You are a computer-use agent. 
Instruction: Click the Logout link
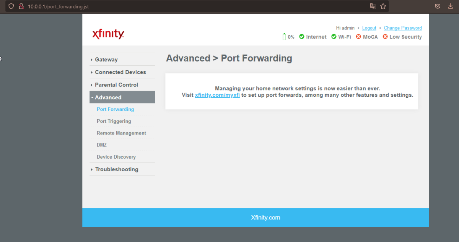(x=369, y=28)
